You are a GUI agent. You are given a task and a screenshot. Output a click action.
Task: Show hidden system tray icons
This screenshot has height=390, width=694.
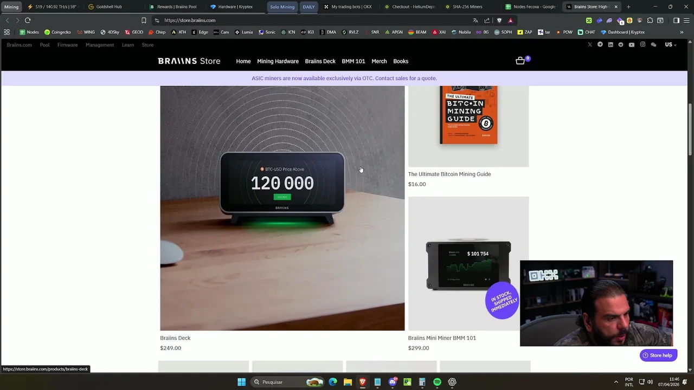pos(616,382)
